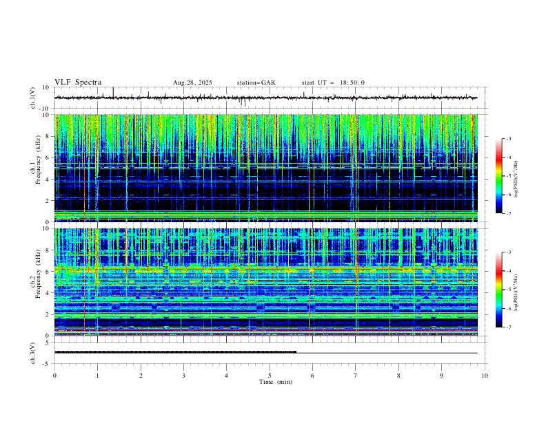Click time-axis tick label "3"
The height and width of the screenshot is (421, 546).
point(183,376)
